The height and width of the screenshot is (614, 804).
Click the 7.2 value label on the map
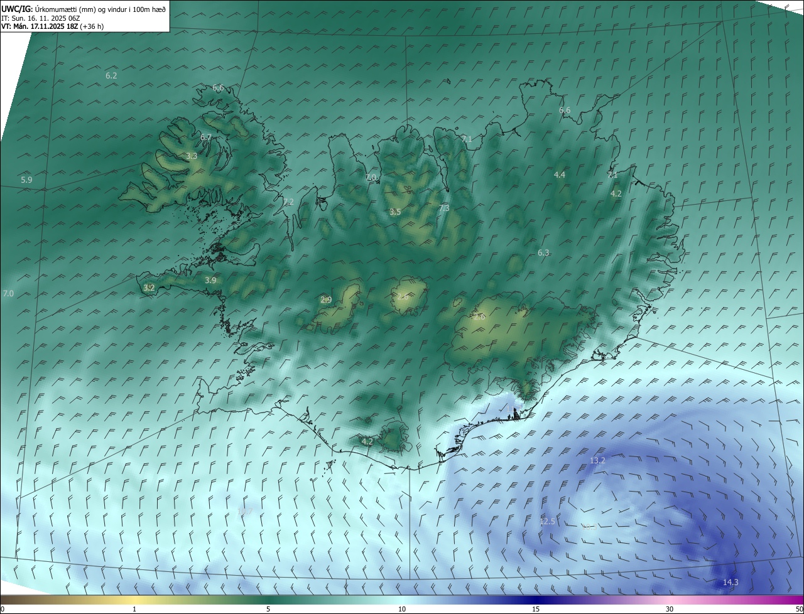pyautogui.click(x=288, y=202)
